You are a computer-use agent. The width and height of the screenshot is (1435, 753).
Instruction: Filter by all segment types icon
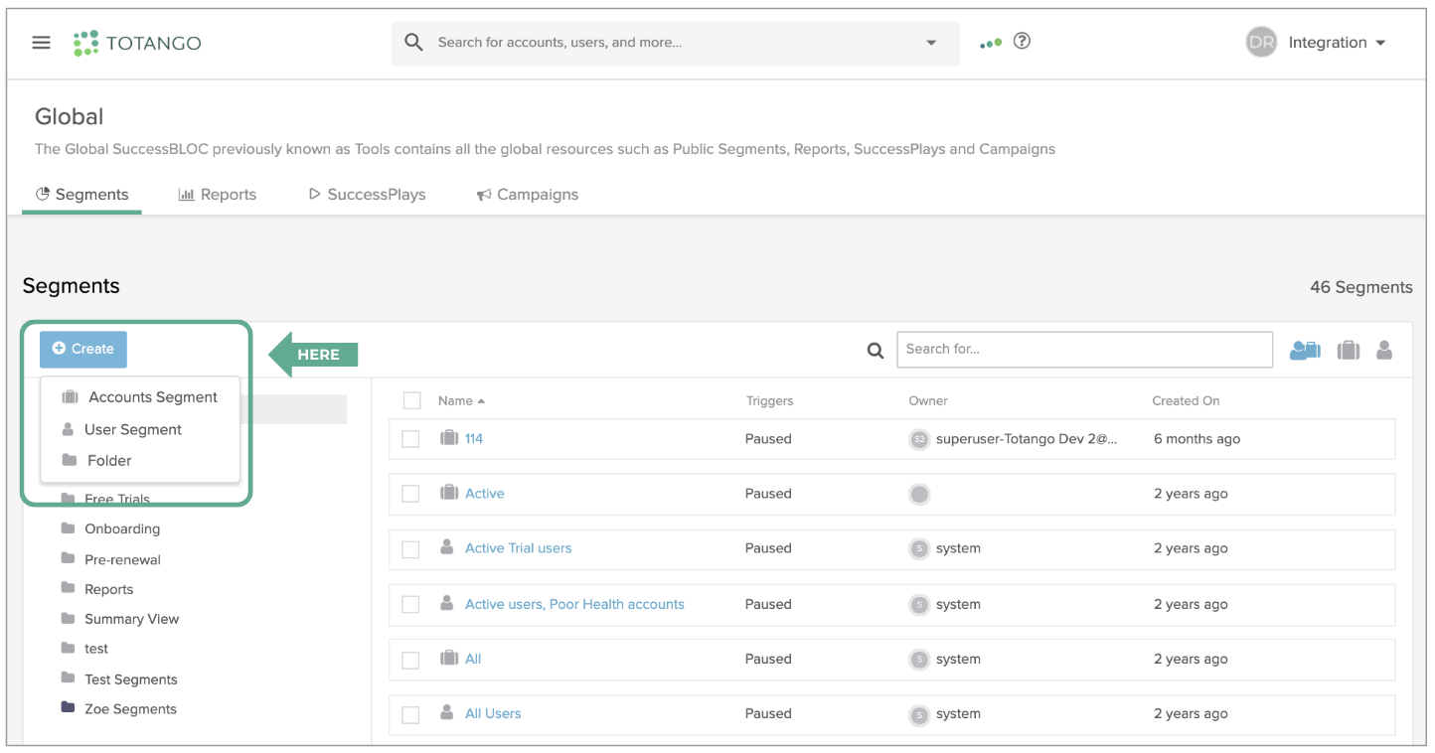pos(1305,350)
